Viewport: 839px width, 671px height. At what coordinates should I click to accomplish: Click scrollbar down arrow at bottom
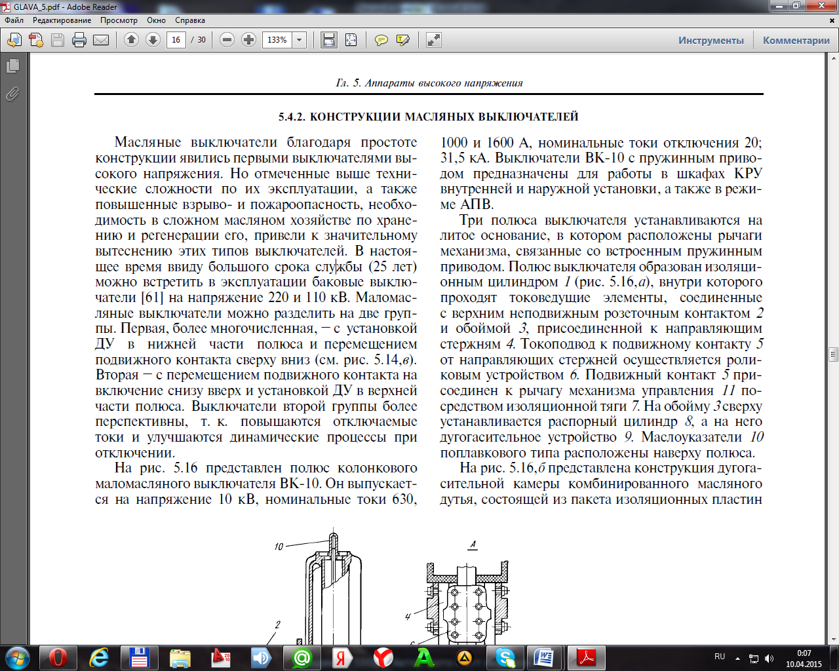(x=833, y=639)
